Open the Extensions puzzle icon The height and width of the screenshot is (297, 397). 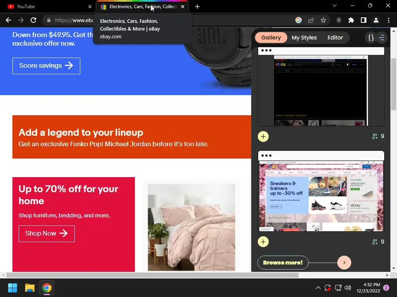(351, 20)
